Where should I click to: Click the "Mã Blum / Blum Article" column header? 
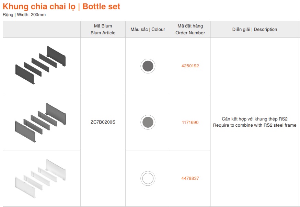[x=103, y=30]
